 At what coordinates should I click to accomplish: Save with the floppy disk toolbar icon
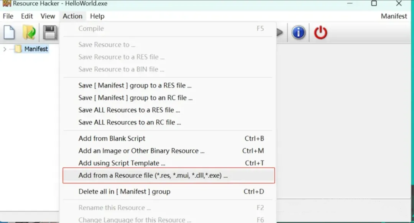[50, 33]
